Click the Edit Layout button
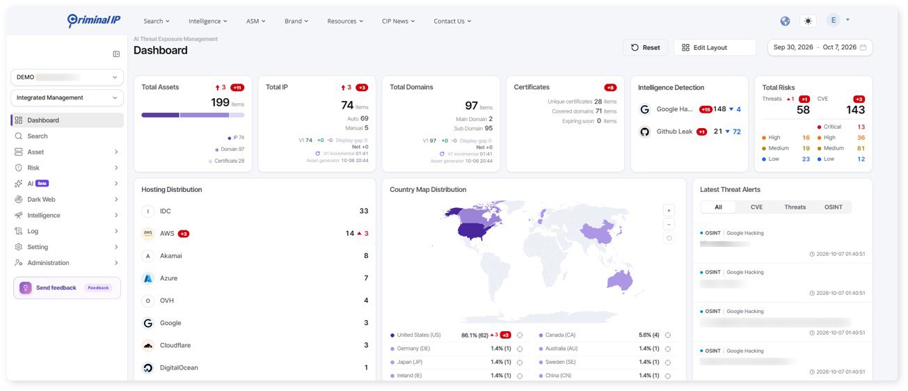The image size is (908, 391). click(715, 47)
